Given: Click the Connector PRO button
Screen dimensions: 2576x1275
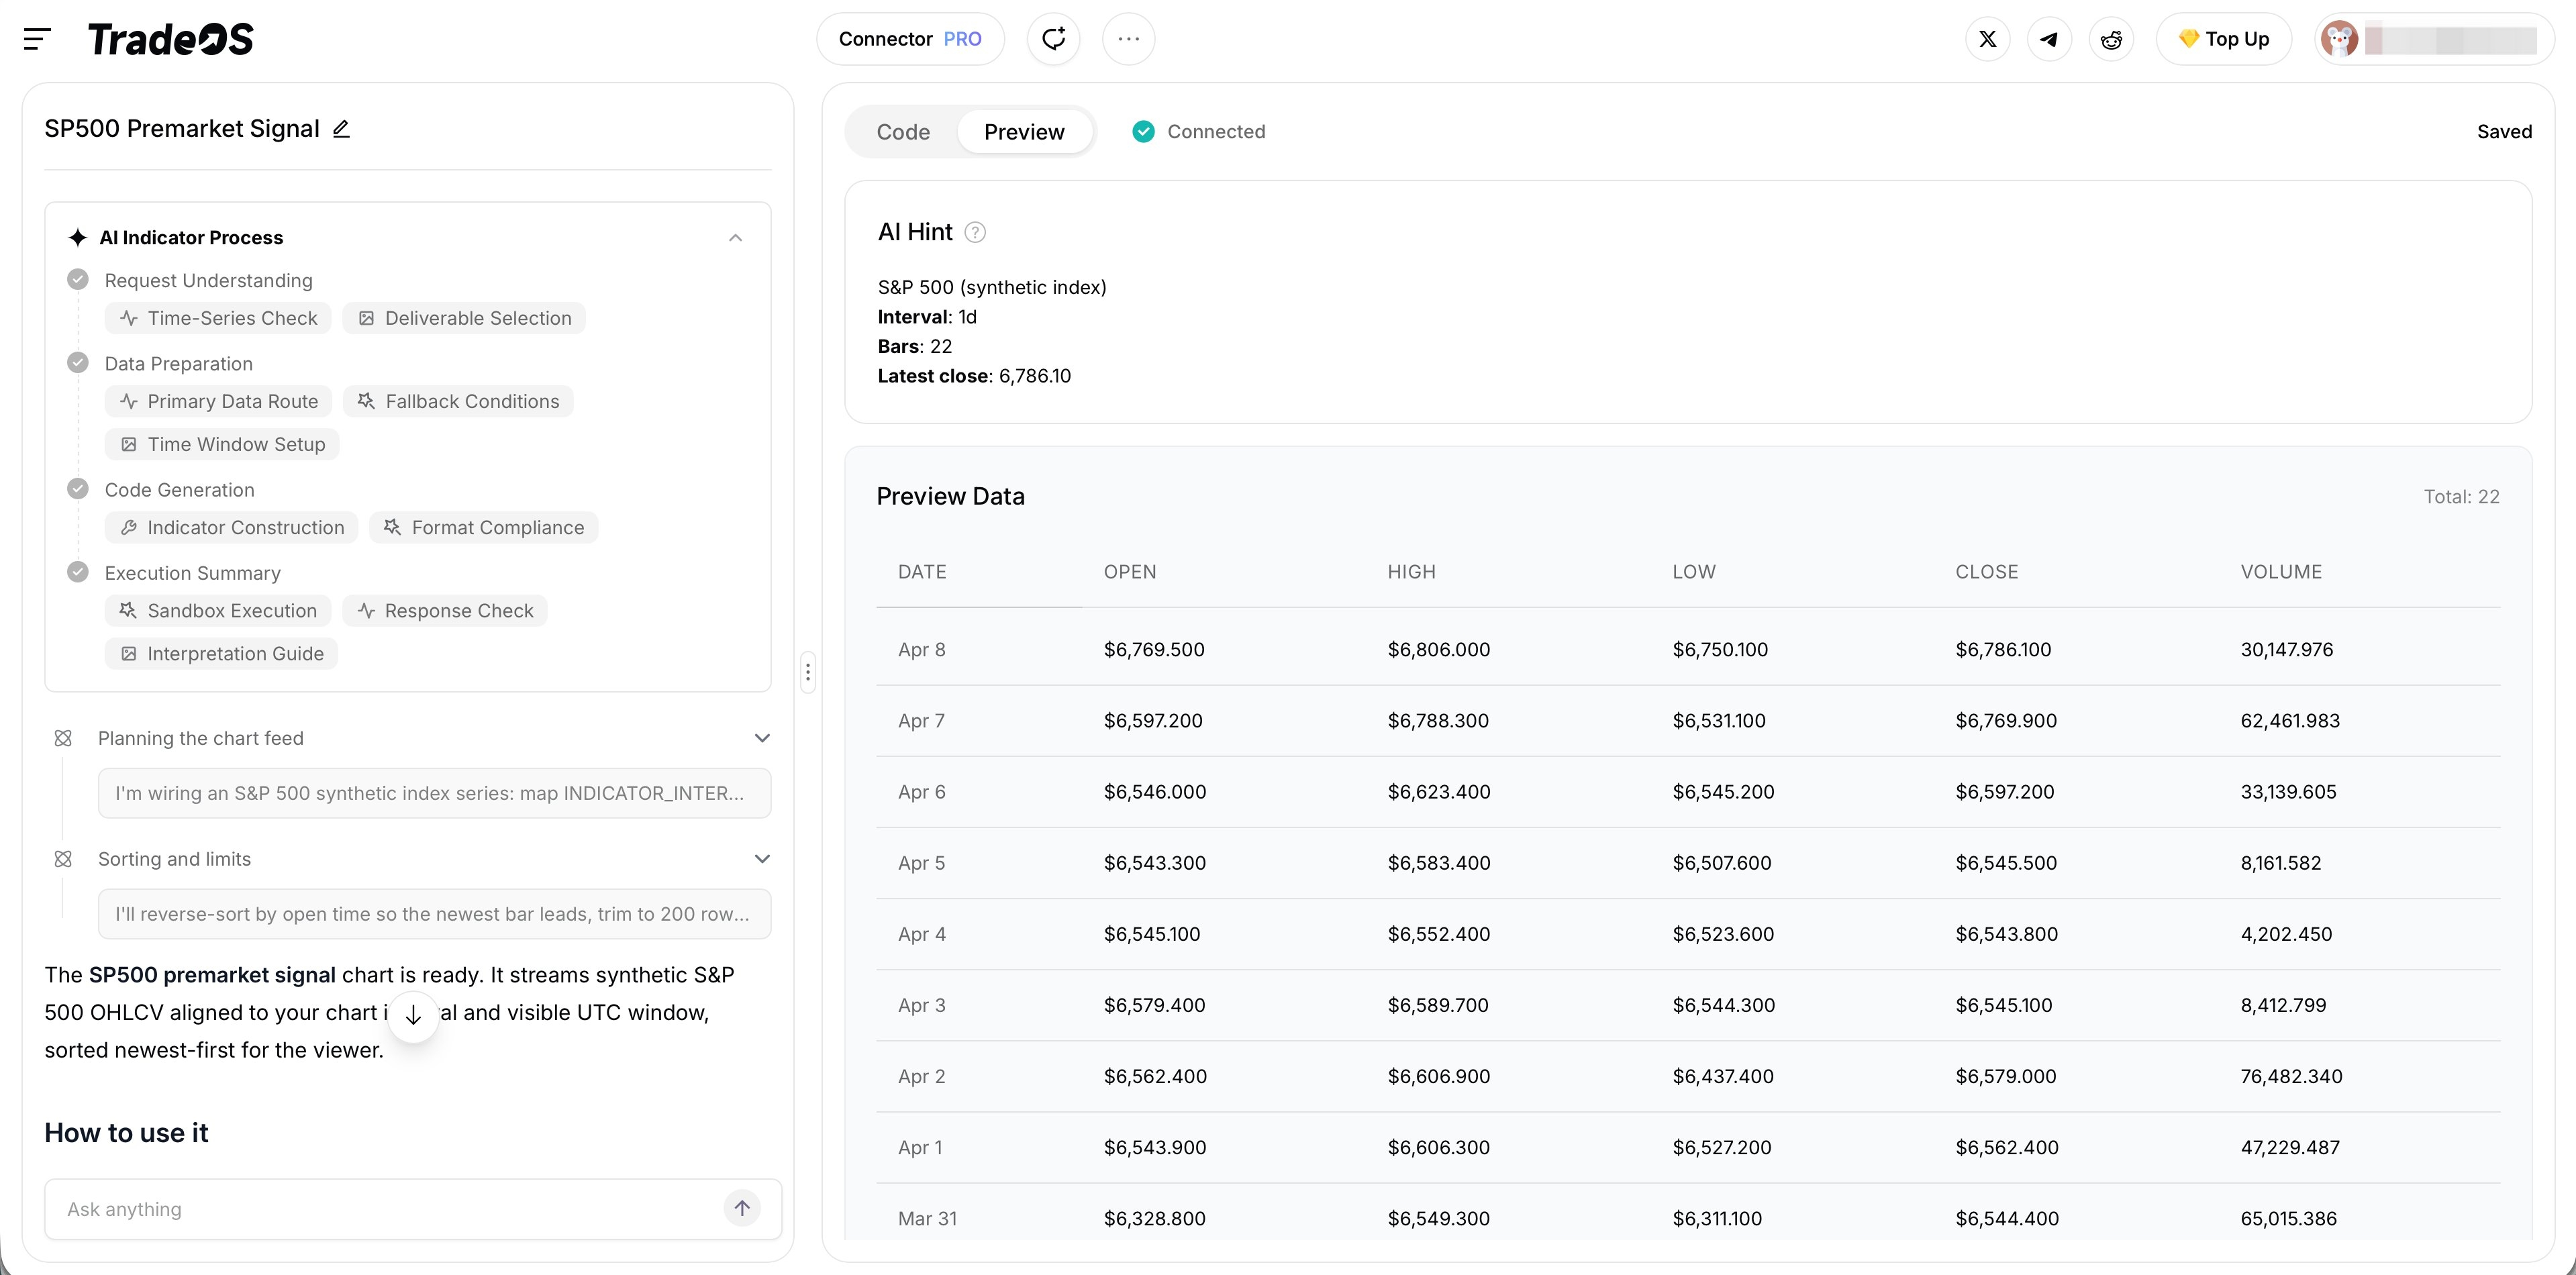Looking at the screenshot, I should (x=909, y=39).
